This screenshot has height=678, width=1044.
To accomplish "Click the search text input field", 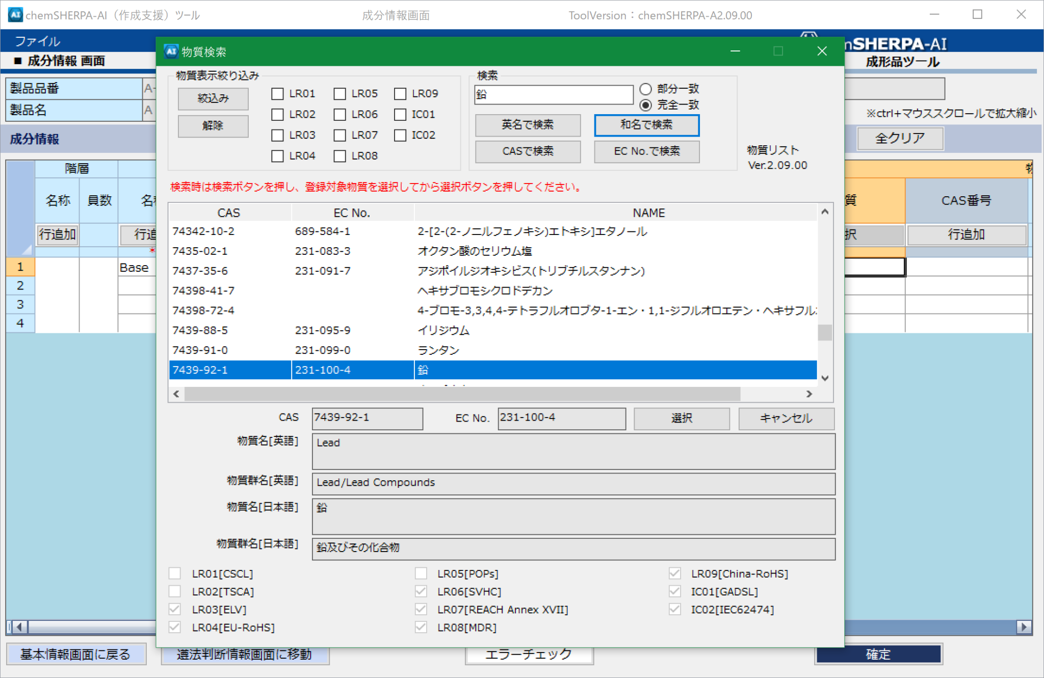I will coord(553,94).
